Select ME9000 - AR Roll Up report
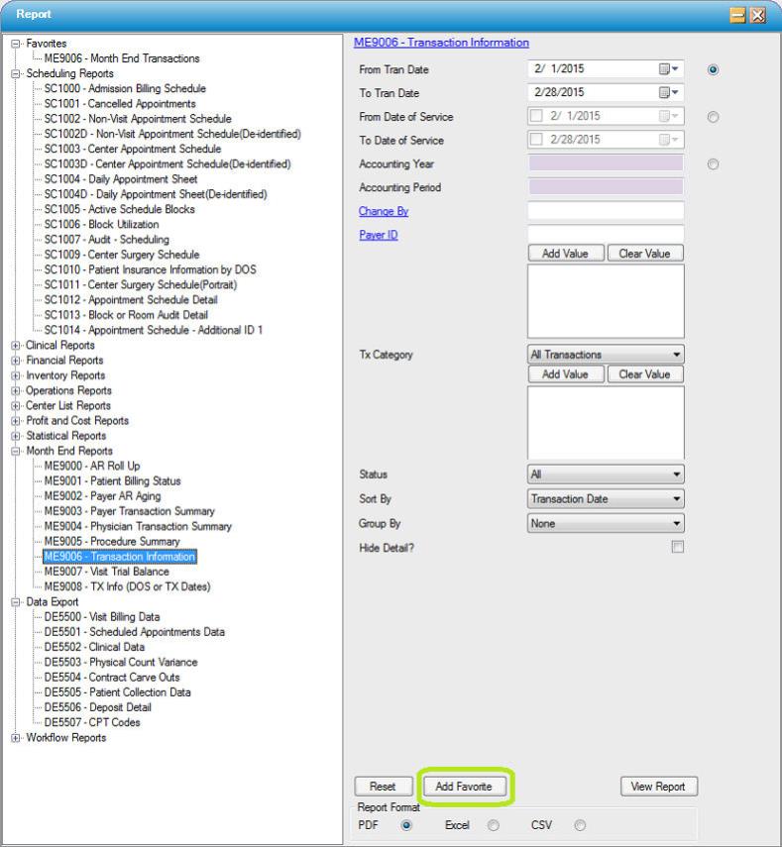The width and height of the screenshot is (782, 847). coord(91,466)
